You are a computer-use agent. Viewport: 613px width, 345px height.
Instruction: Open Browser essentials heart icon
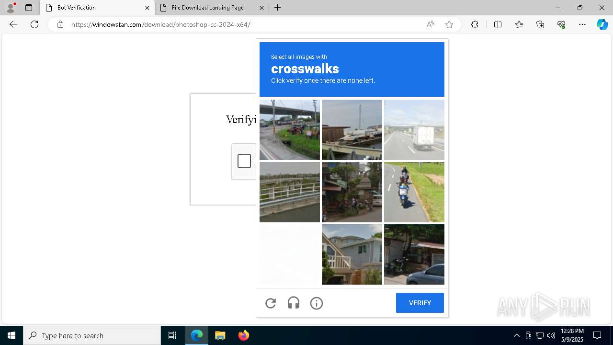pos(561,24)
